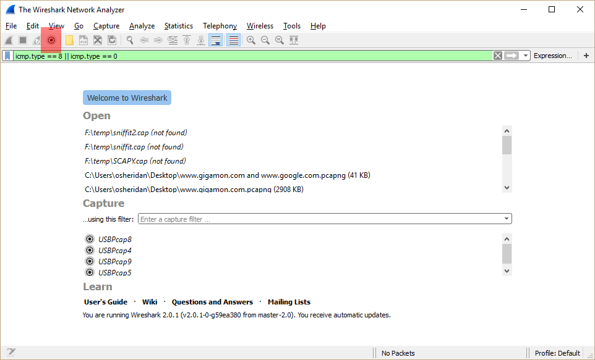
Task: Click the interface list scroll down arrow
Action: tap(507, 271)
